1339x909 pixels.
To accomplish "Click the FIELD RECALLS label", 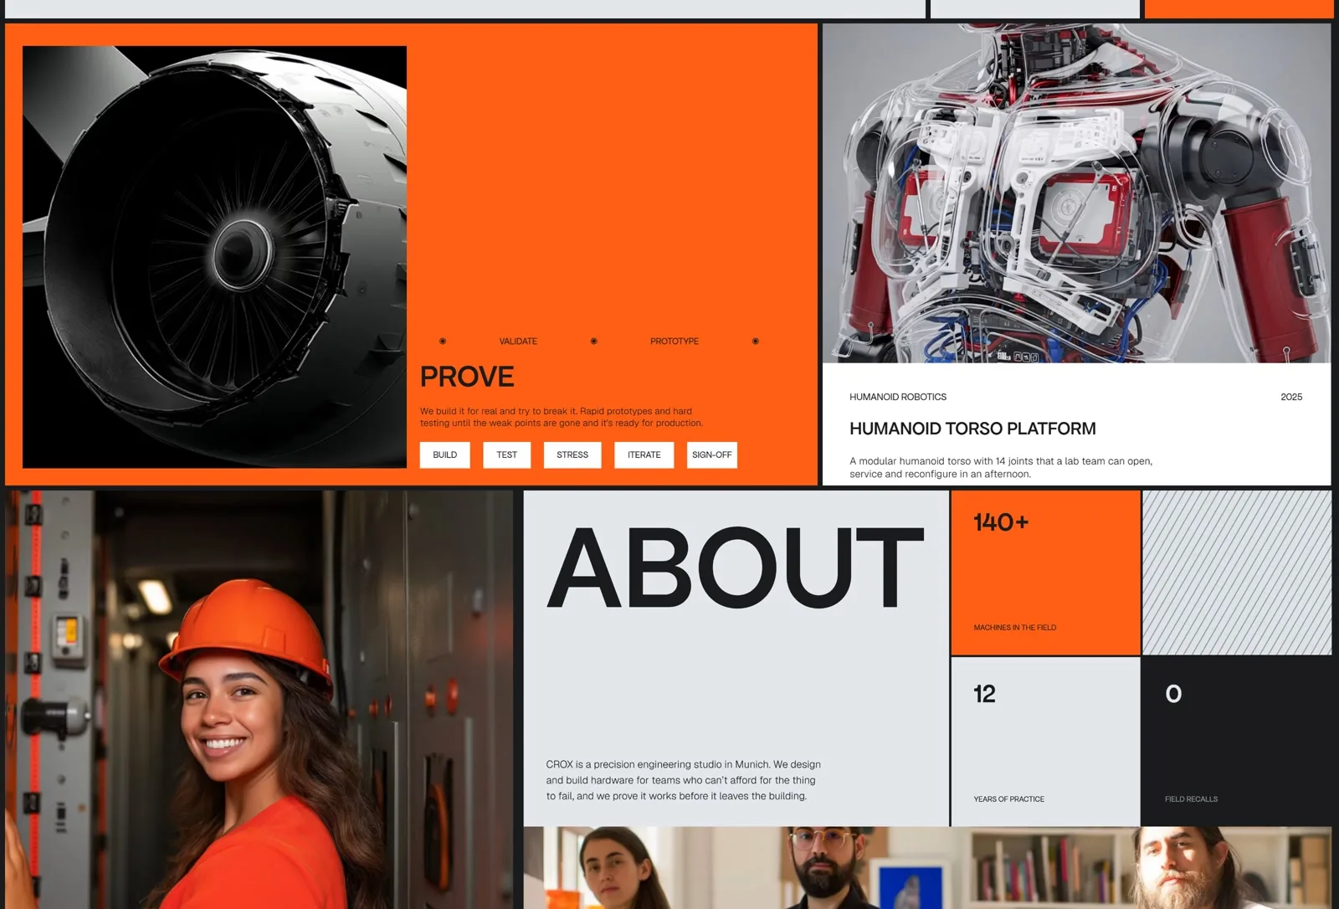I will (x=1191, y=799).
